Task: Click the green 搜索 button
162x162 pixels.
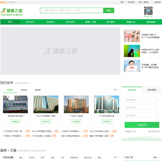Action: (x=109, y=10)
